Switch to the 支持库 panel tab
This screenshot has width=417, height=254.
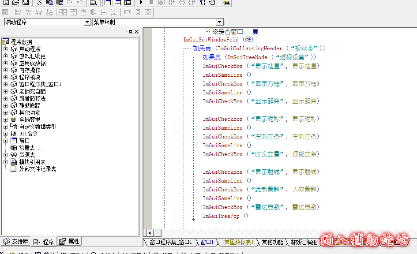tap(16, 242)
